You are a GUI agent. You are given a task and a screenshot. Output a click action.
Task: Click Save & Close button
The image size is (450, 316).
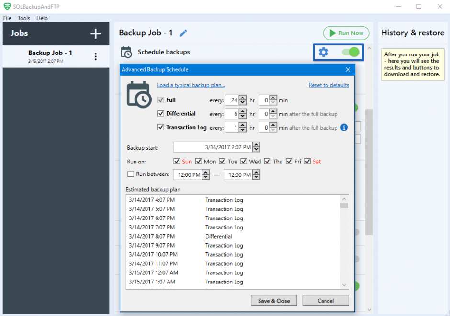[x=274, y=301]
